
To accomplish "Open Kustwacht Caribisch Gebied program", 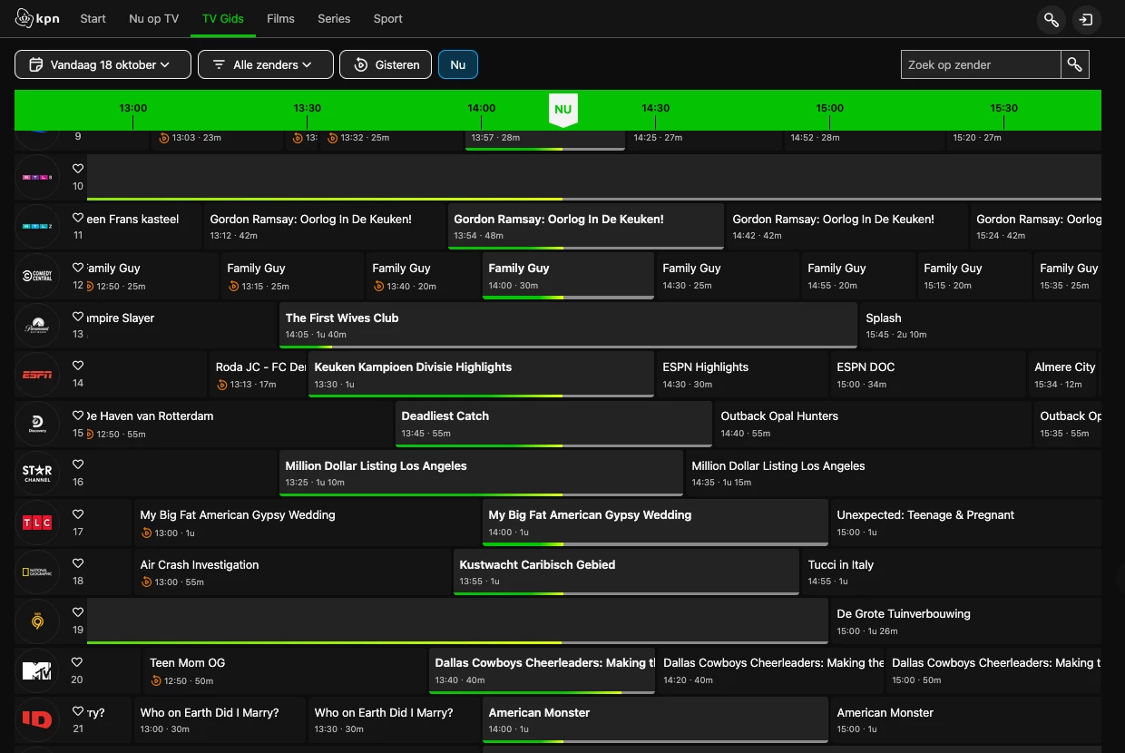I will [626, 572].
